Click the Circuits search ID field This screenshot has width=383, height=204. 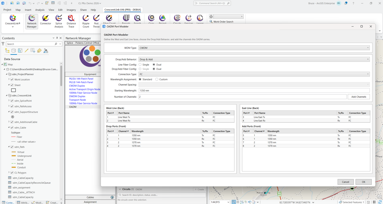click(x=162, y=195)
